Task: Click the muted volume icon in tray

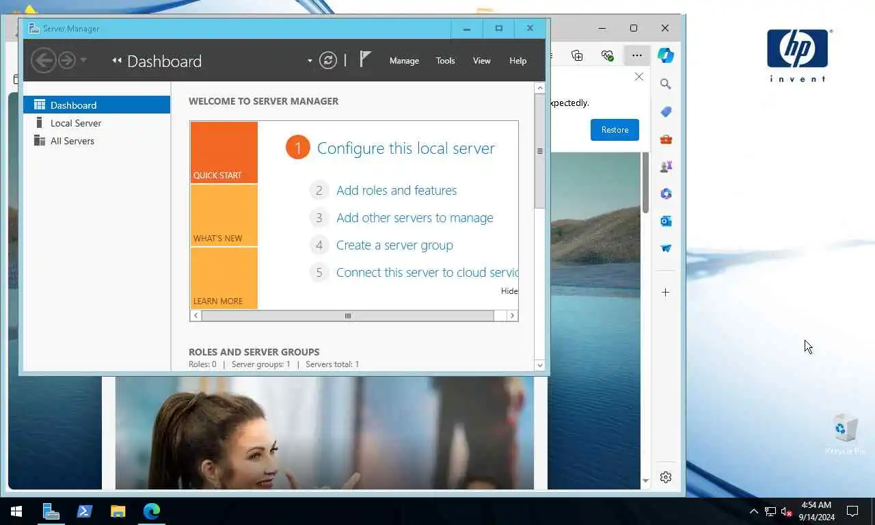Action: 786,511
